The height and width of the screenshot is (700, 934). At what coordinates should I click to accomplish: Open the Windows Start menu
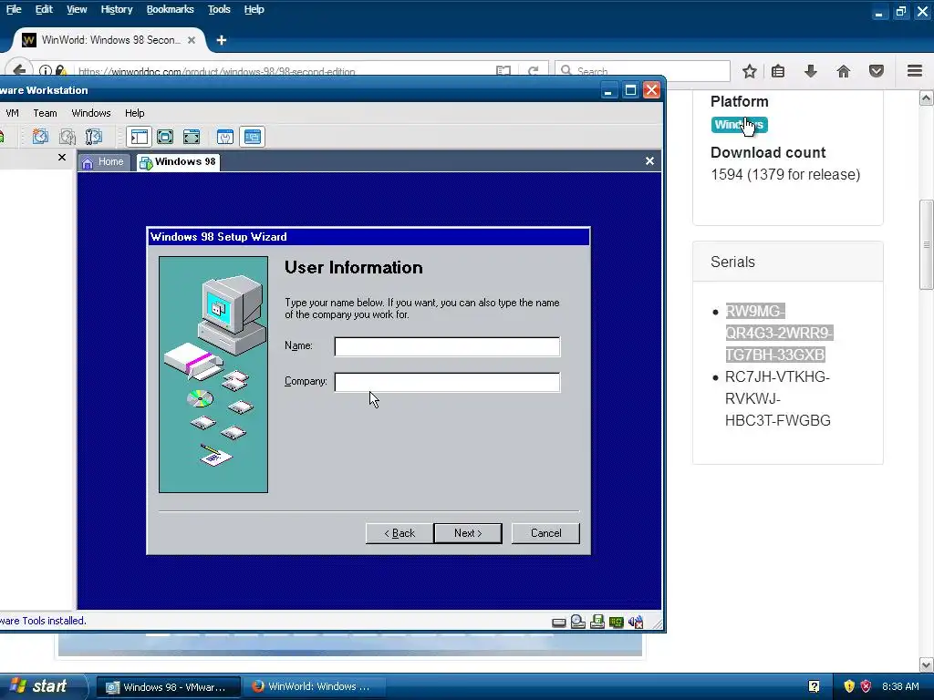click(44, 686)
